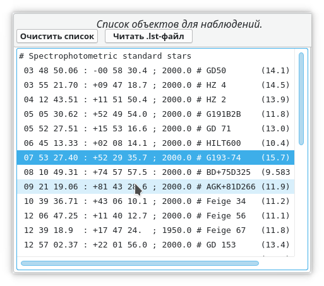The width and height of the screenshot is (324, 286).
Task: Pick the Feige 67 row
Action: pos(155,230)
